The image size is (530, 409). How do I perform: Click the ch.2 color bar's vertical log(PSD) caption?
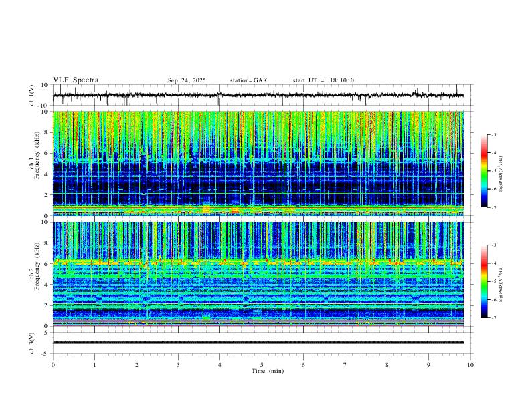click(x=501, y=284)
